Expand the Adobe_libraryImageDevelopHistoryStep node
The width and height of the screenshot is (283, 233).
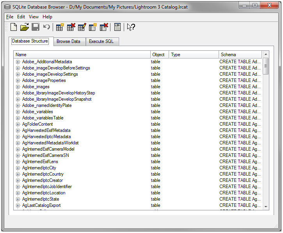18,93
